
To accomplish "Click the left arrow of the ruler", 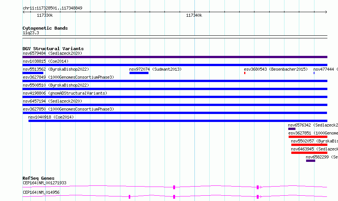I will coord(24,12).
